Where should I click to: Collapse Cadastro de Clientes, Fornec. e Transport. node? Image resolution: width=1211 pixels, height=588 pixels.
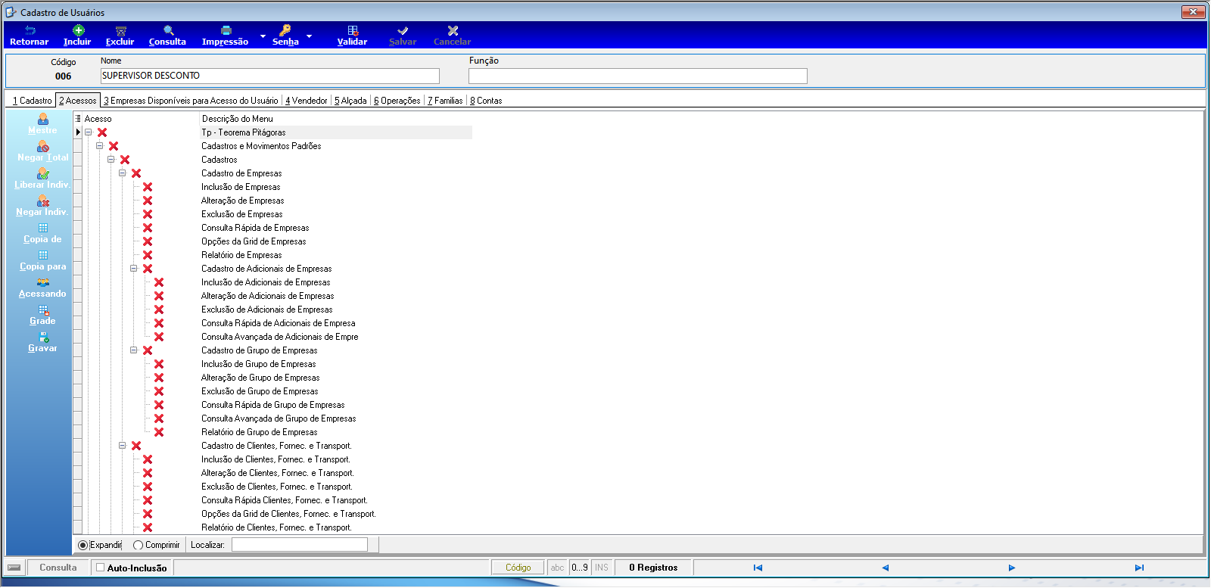pos(123,446)
